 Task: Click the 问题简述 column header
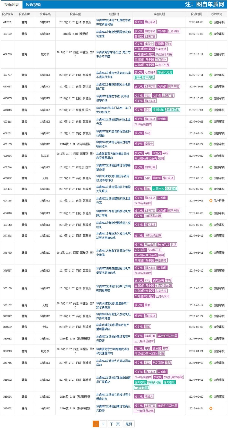click(x=114, y=14)
